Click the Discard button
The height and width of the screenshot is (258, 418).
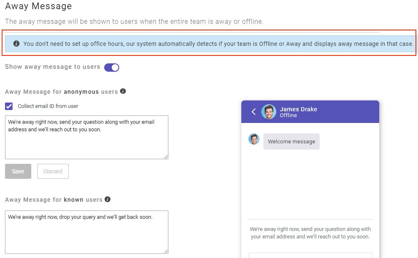tap(53, 171)
